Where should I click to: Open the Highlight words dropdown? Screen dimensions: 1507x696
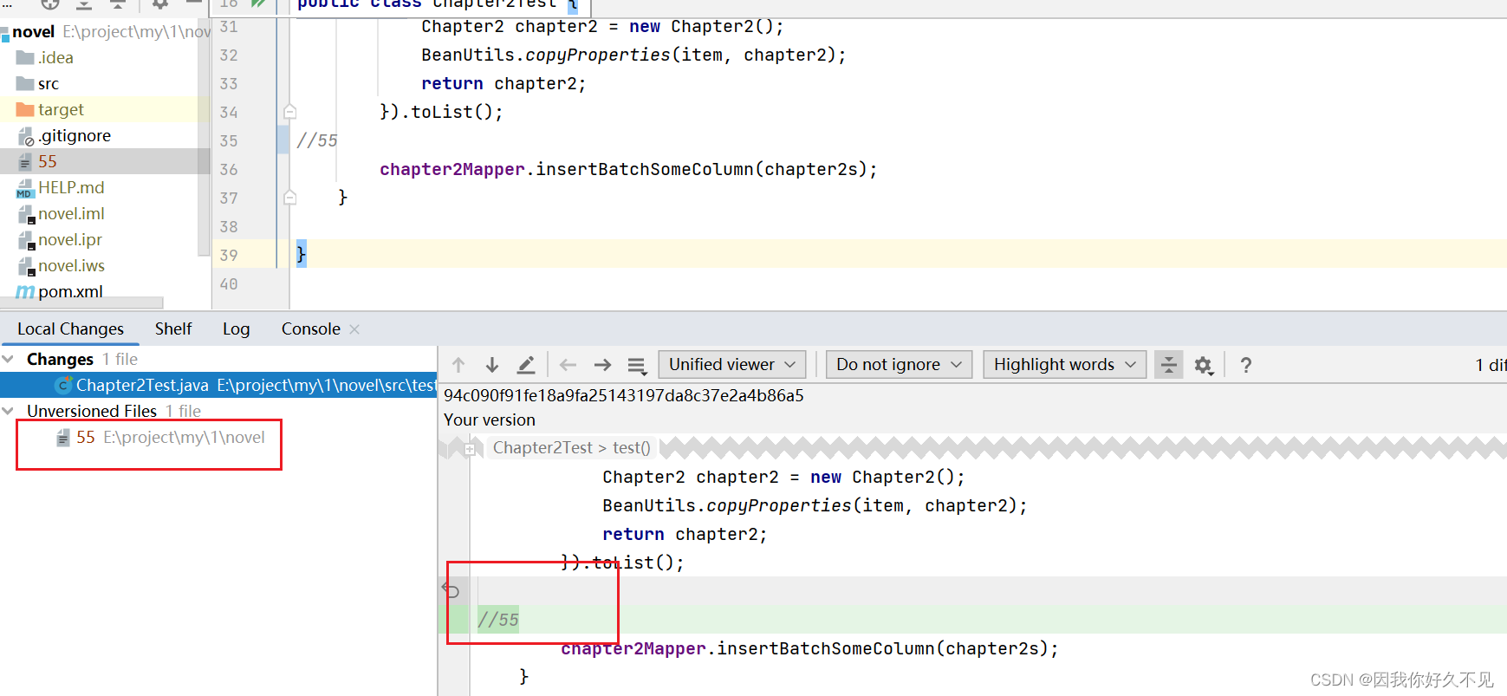point(1065,365)
